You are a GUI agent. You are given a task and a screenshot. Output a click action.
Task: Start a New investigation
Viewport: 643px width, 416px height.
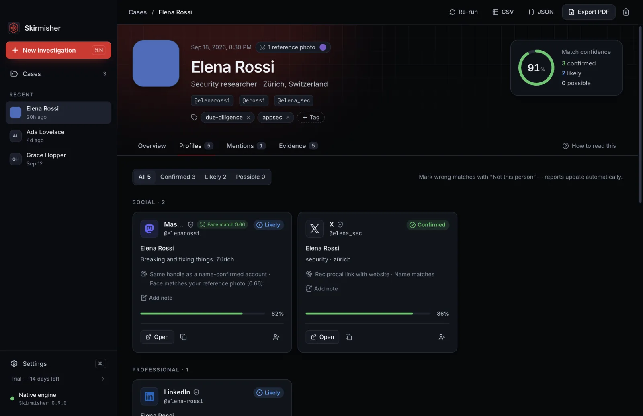coord(58,50)
